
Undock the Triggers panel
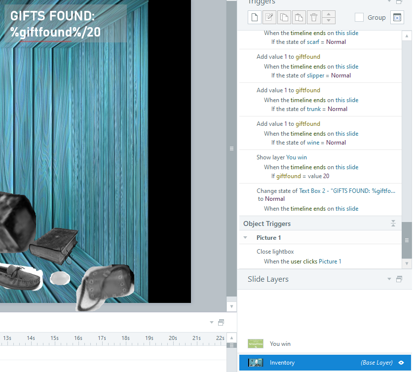399,2
